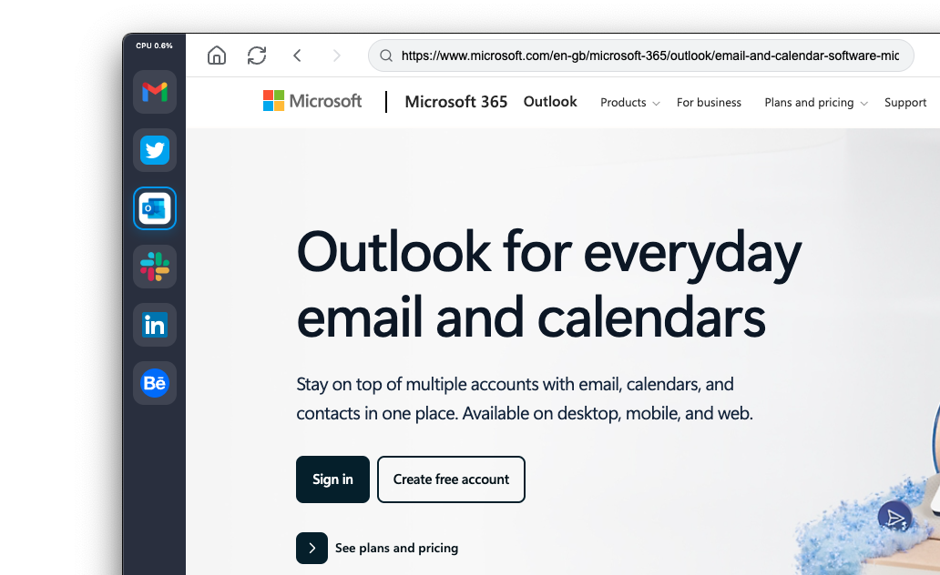Switch to the Twitter sidebar app
This screenshot has width=940, height=575.
tap(155, 150)
